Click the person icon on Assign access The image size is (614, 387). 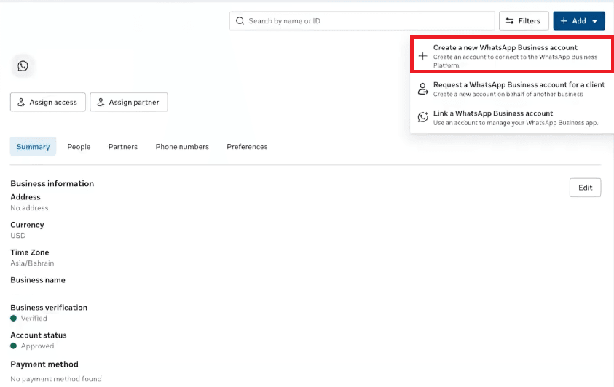[21, 102]
